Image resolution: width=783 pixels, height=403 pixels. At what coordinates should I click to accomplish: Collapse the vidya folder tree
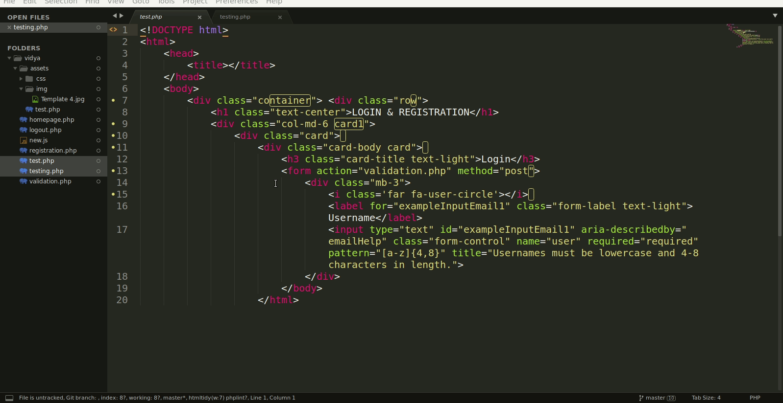coord(9,58)
